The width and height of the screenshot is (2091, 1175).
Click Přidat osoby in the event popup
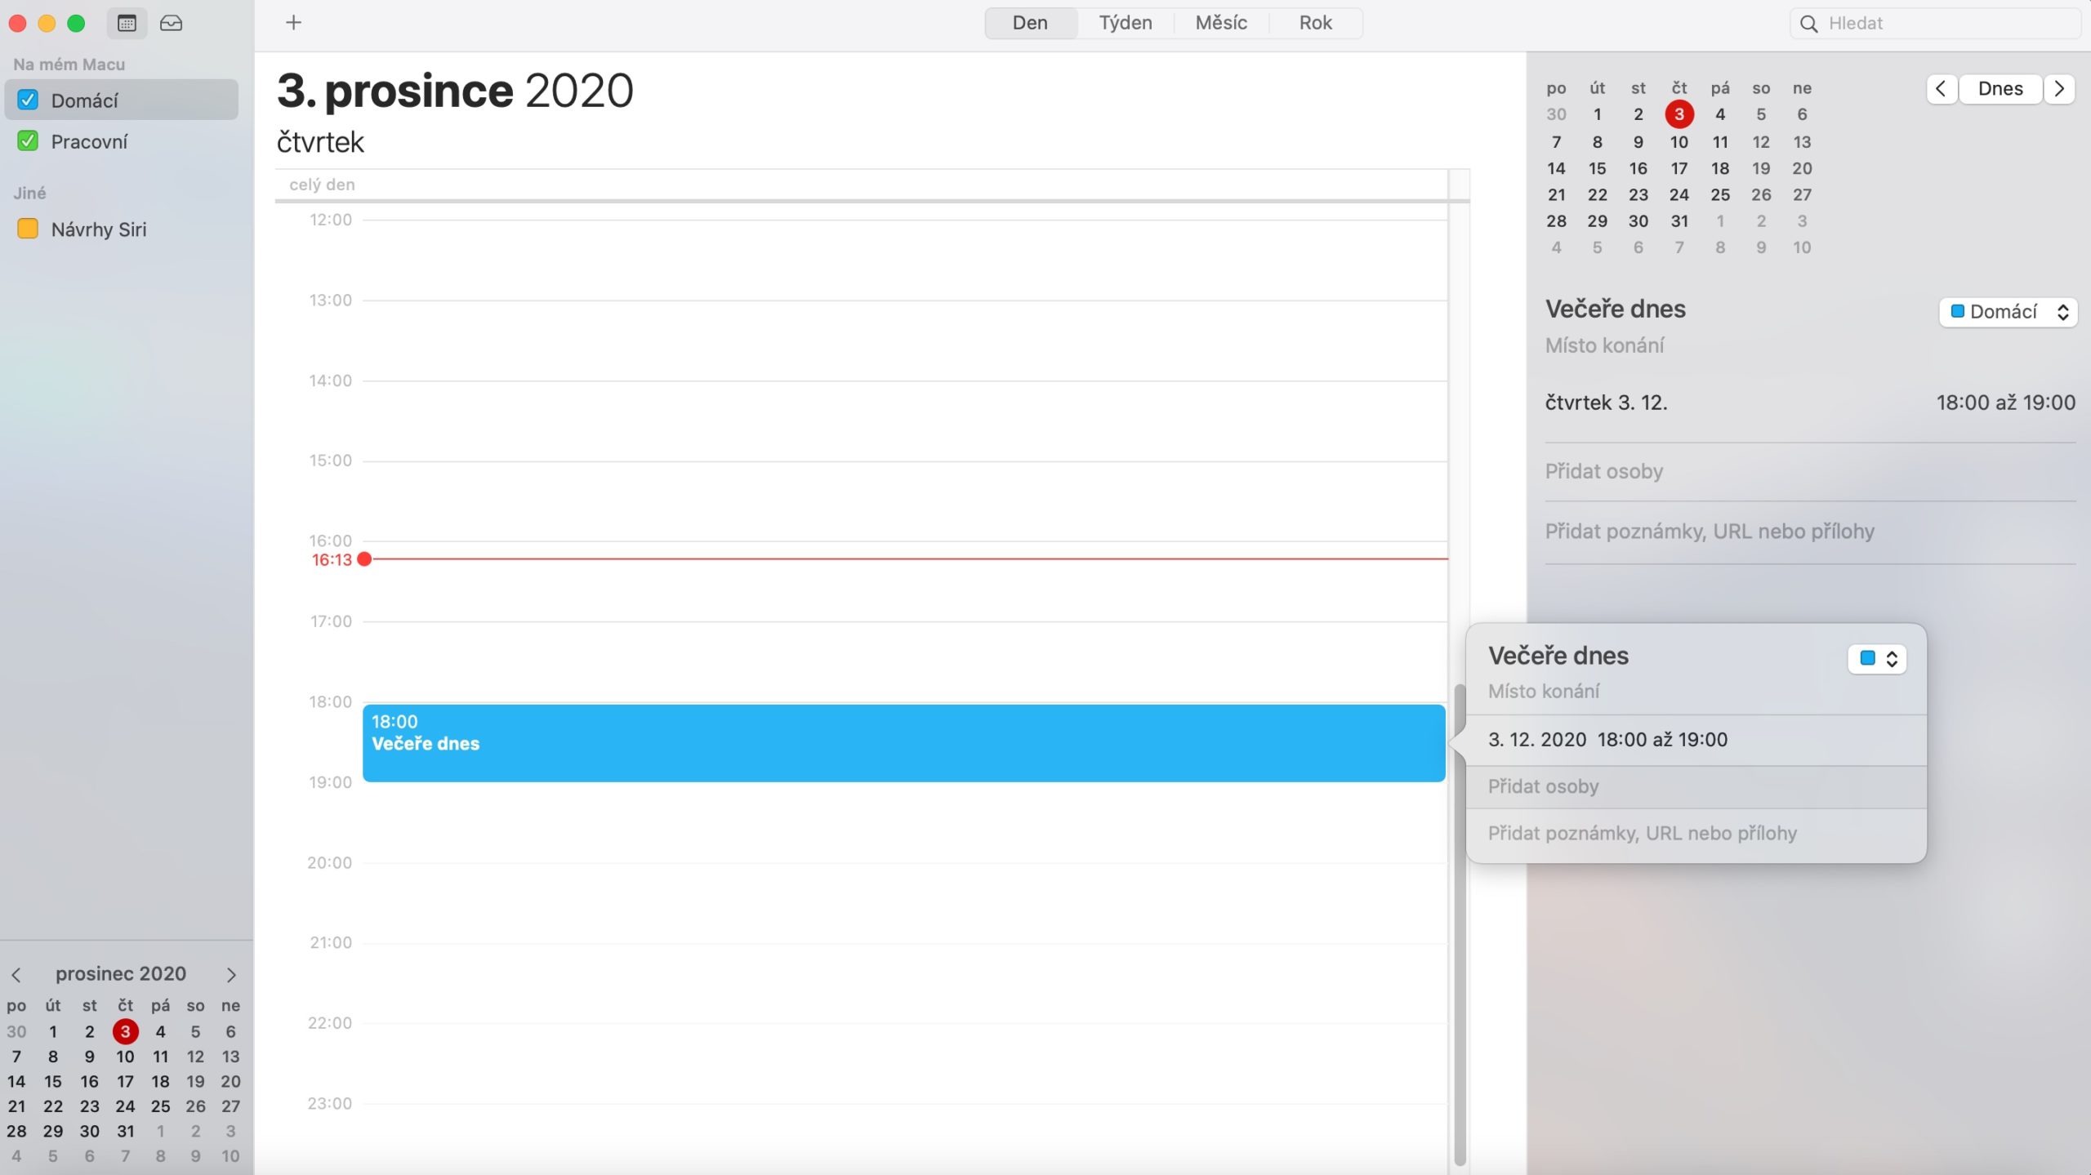pos(1542,786)
